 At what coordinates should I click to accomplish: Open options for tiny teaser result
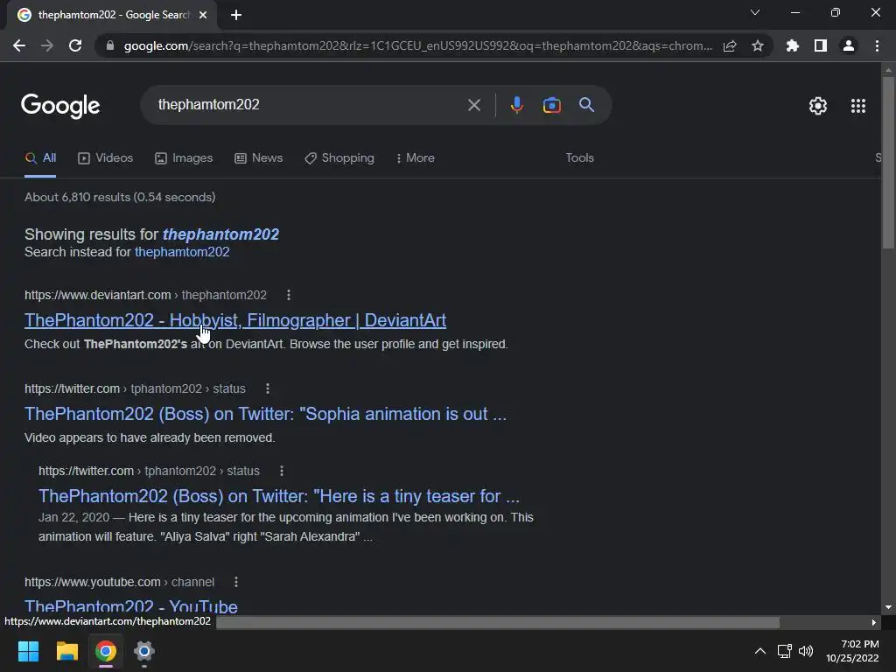[281, 471]
